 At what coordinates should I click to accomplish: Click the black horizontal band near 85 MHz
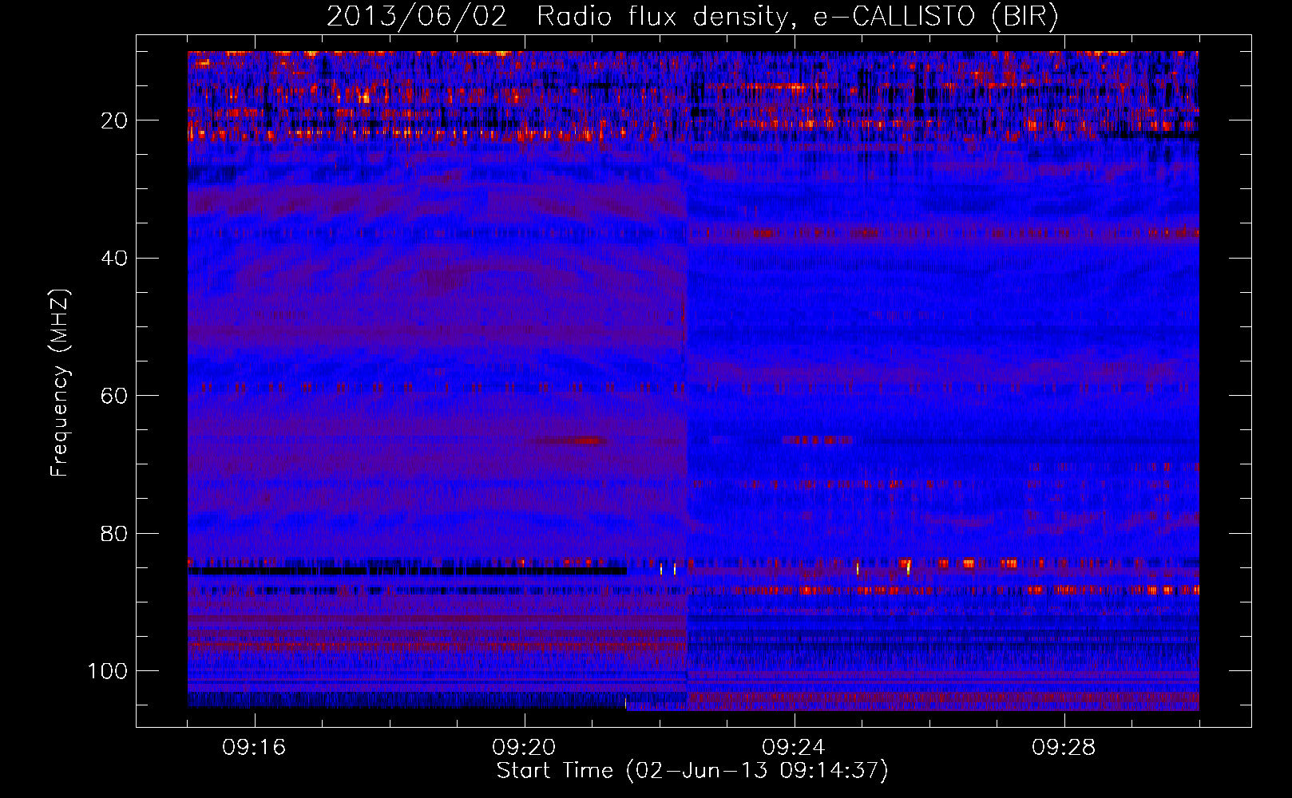pyautogui.click(x=407, y=571)
